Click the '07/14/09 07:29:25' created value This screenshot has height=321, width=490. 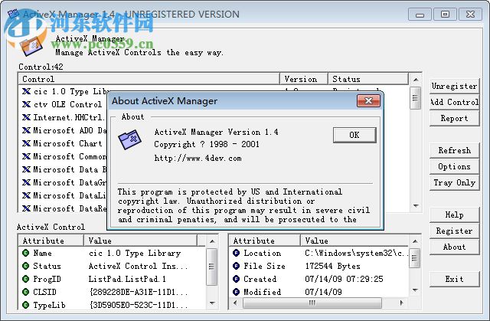coord(344,279)
